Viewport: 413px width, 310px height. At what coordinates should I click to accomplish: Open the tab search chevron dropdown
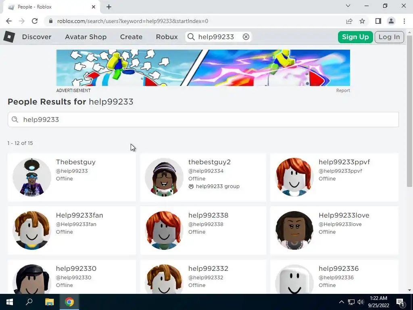[348, 6]
